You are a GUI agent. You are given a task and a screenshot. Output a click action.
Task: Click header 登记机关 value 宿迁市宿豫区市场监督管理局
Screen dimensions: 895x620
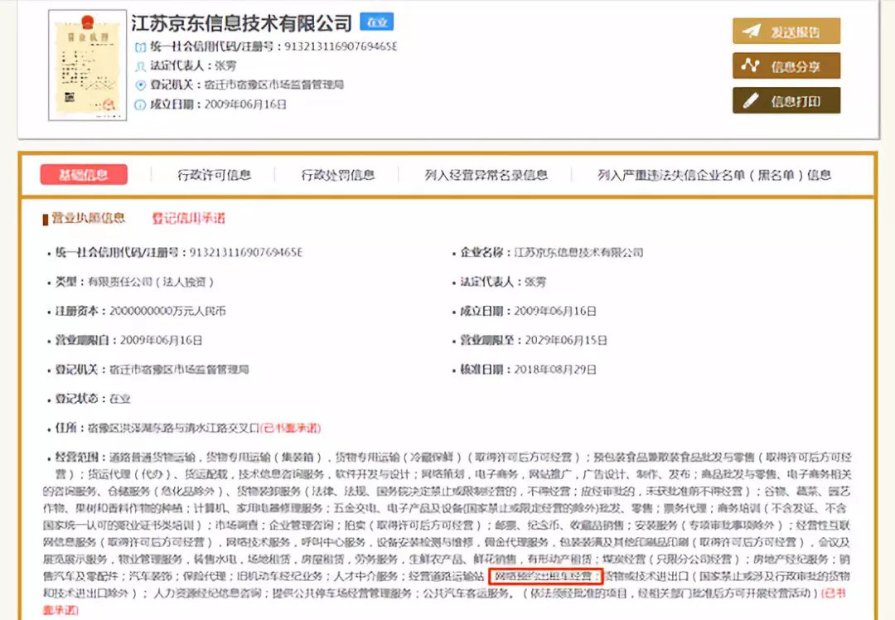pyautogui.click(x=274, y=85)
